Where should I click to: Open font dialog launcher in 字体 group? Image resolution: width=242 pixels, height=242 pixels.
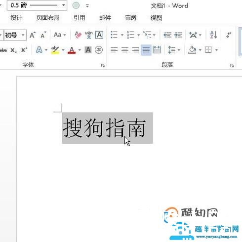[103, 66]
